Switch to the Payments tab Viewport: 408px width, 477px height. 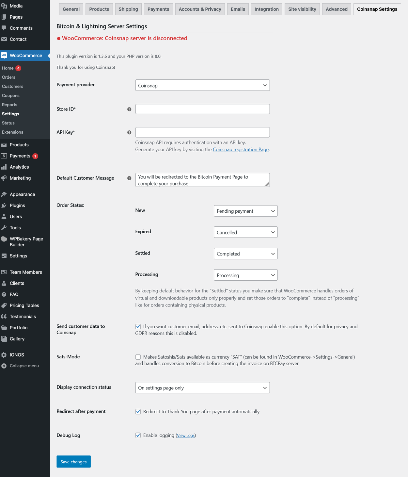tap(158, 9)
